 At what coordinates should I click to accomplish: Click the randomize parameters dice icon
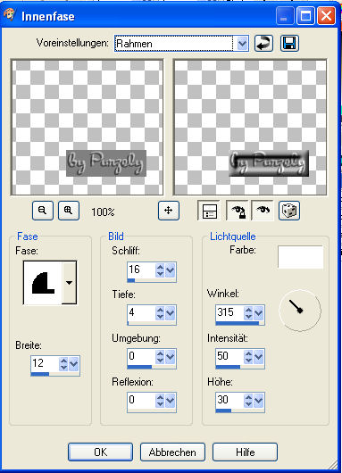(289, 211)
